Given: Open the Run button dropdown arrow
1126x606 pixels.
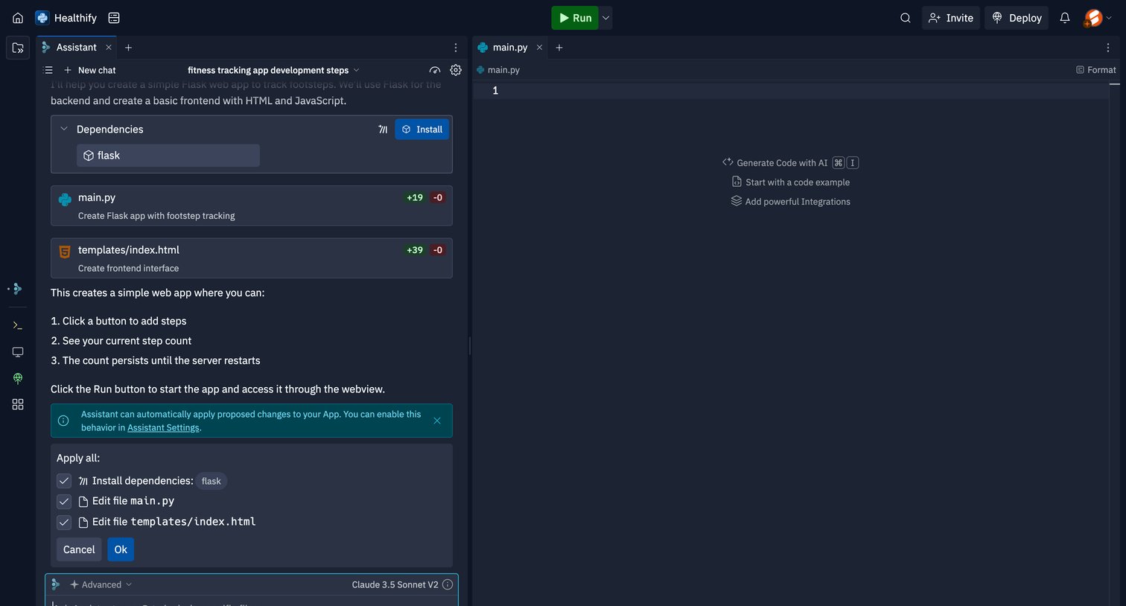Looking at the screenshot, I should (x=605, y=18).
